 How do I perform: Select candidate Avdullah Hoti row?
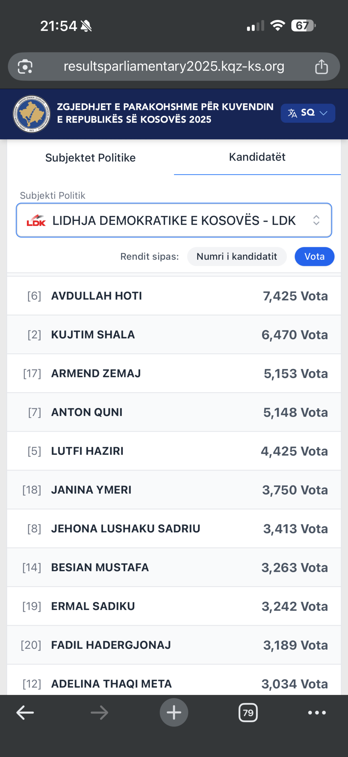click(x=174, y=296)
